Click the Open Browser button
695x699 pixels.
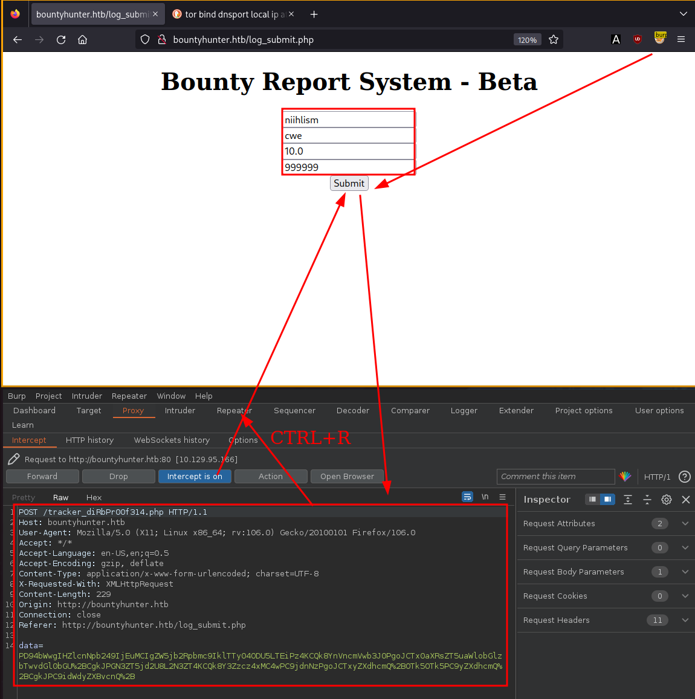[347, 476]
